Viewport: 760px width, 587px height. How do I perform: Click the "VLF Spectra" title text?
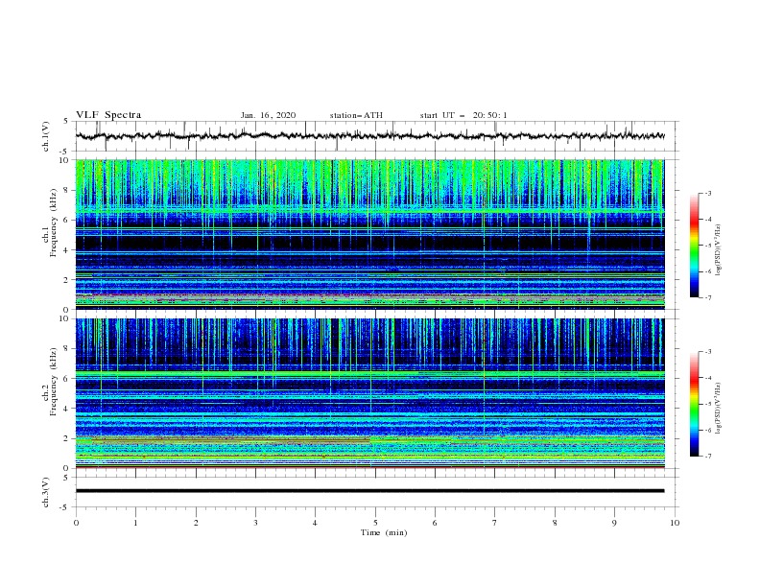coord(108,115)
